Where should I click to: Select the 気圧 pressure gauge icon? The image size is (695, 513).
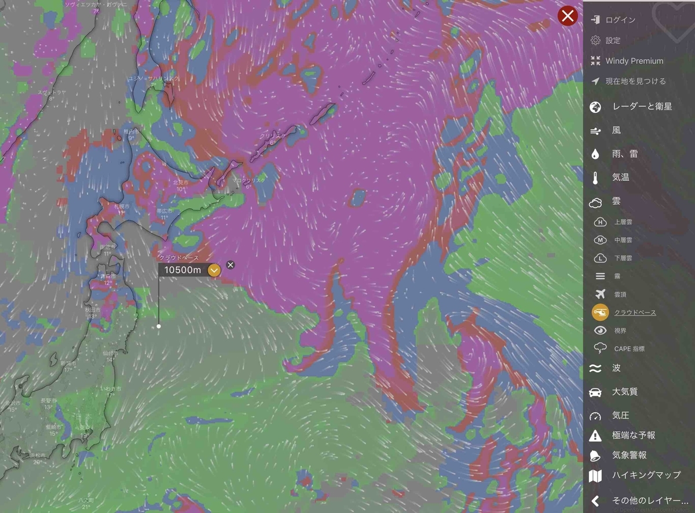[x=595, y=416]
